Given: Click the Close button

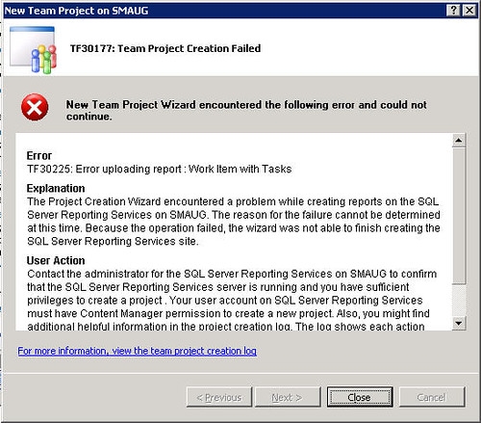Looking at the screenshot, I should pos(360,397).
